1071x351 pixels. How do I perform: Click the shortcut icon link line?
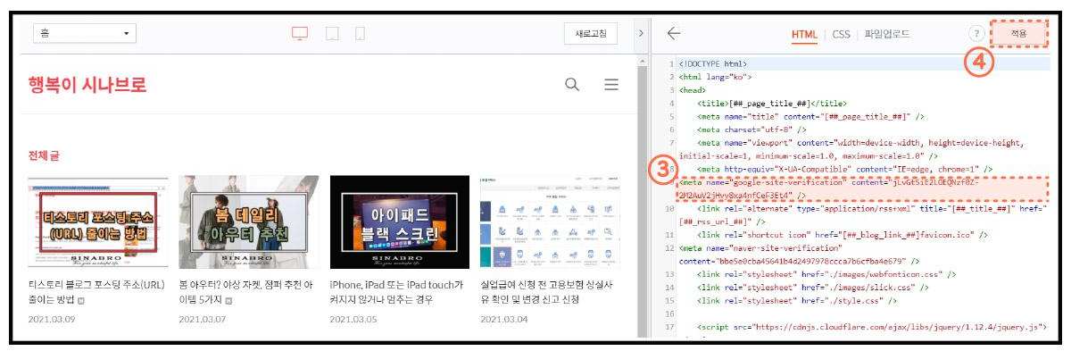pyautogui.click(x=843, y=234)
